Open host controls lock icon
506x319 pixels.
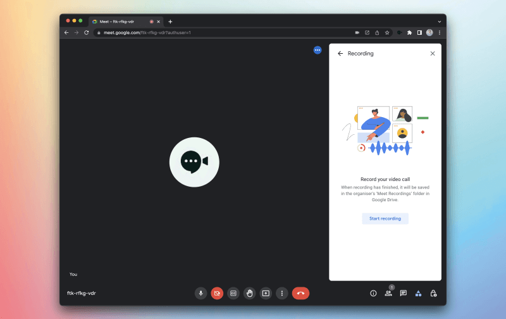click(433, 293)
